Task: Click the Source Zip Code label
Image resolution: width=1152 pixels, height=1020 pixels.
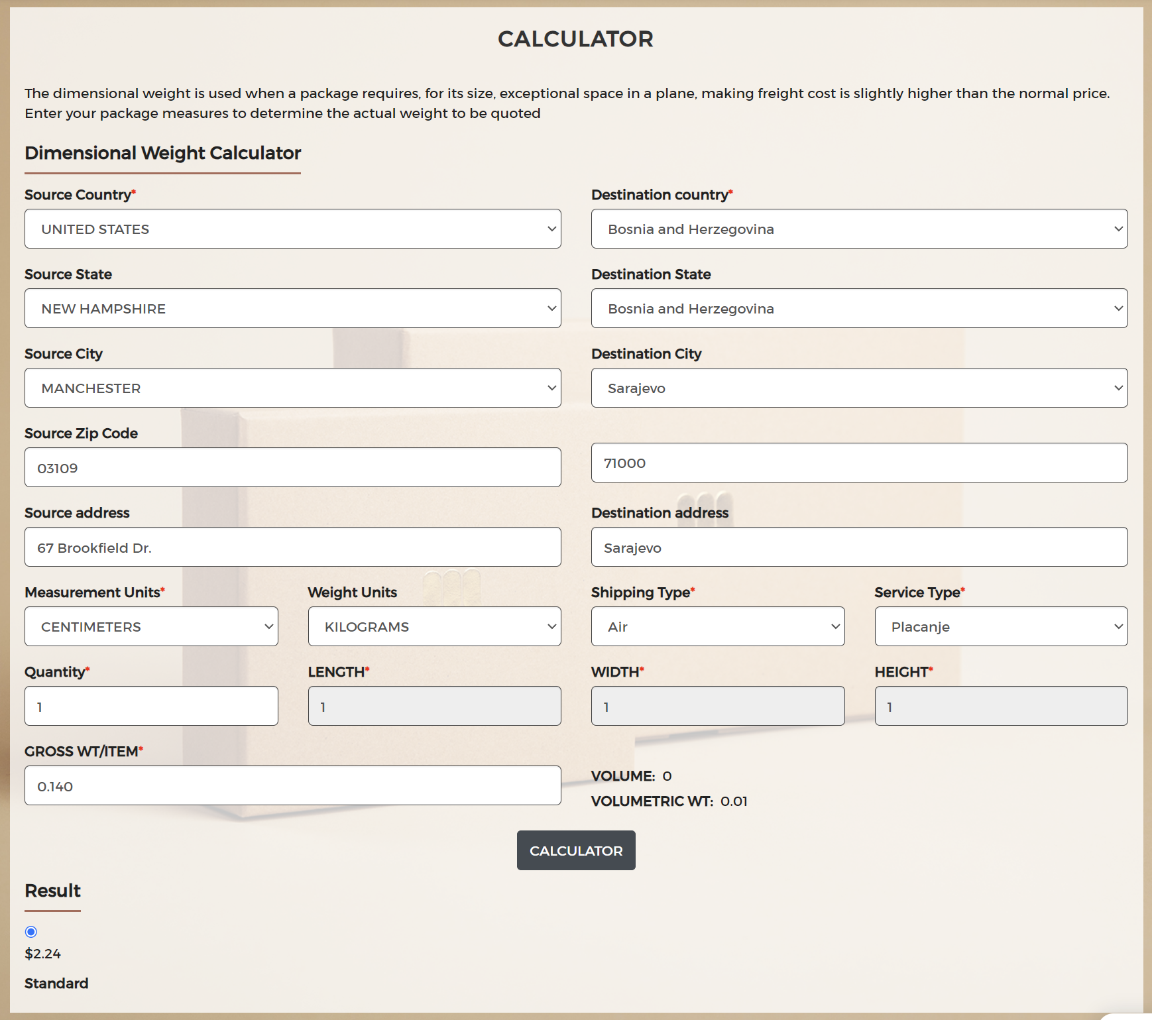Action: (x=82, y=433)
